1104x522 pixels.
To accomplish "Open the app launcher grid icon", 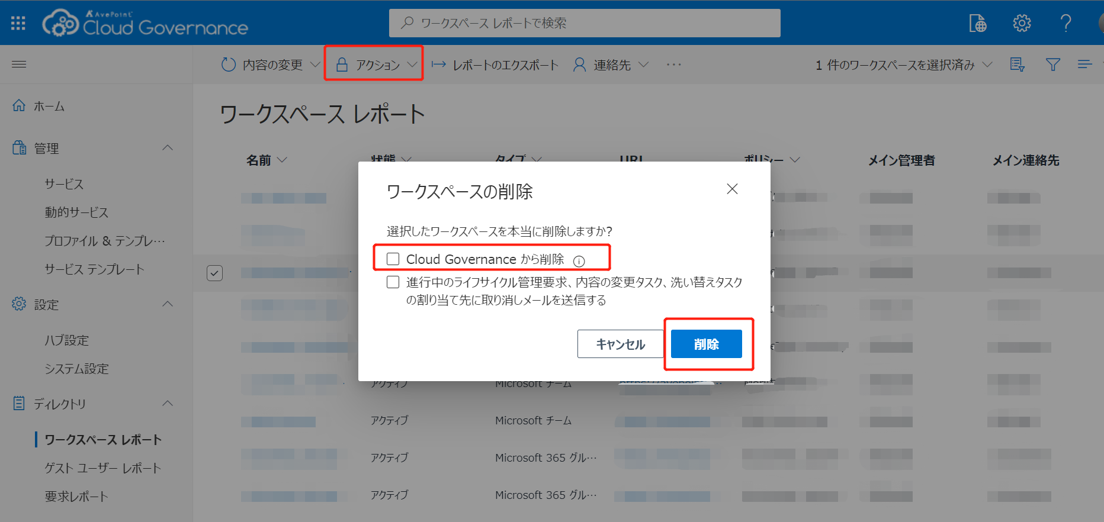I will (18, 23).
